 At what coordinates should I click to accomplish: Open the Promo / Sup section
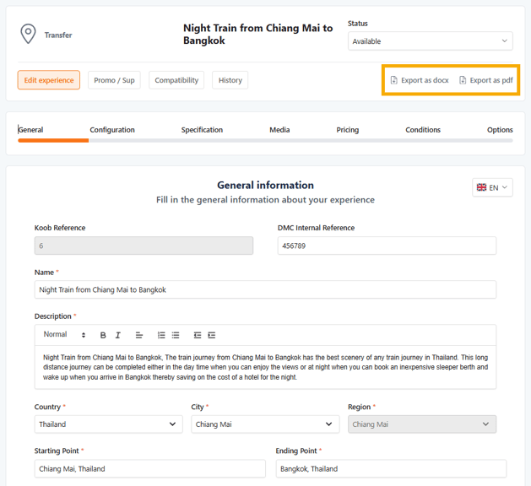pyautogui.click(x=114, y=80)
